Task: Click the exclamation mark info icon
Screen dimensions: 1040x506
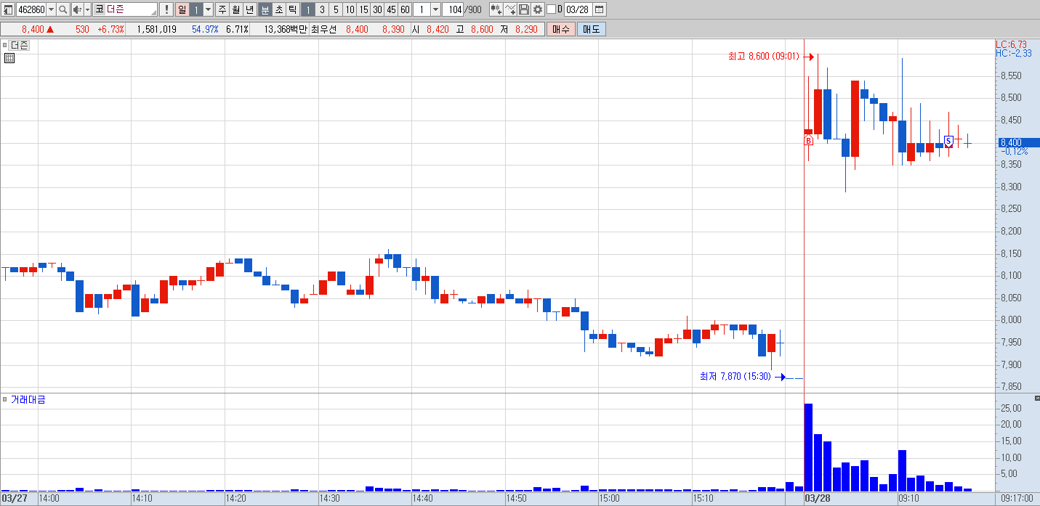Action: coord(166,9)
